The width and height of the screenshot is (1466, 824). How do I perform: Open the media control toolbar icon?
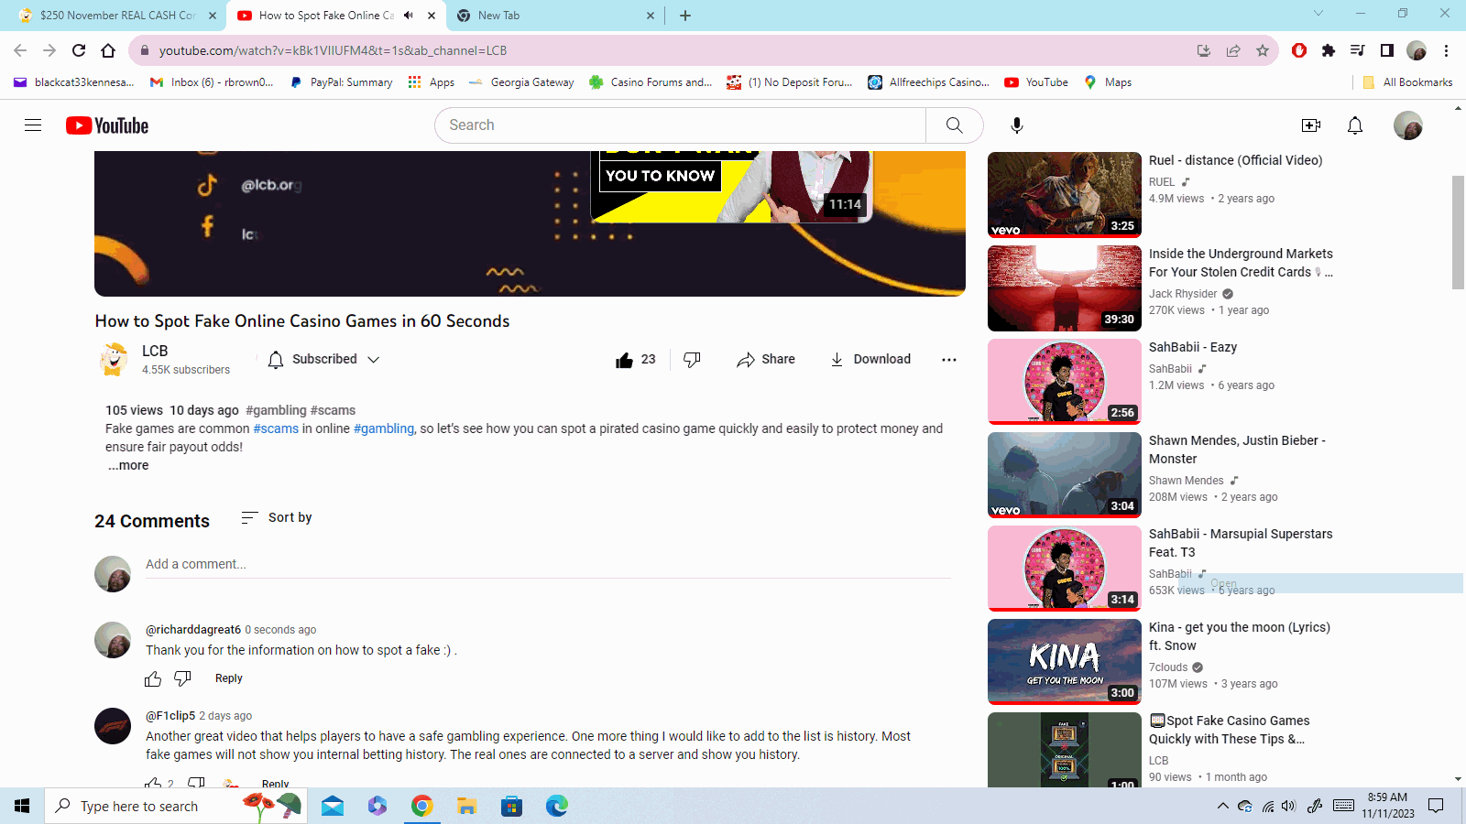click(x=1358, y=50)
